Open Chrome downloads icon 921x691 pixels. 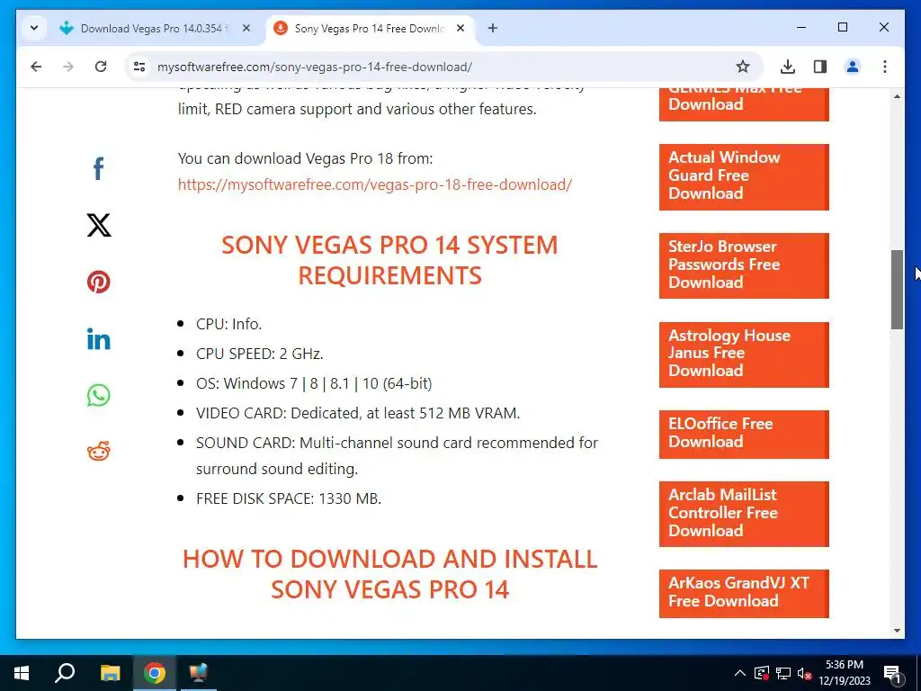coord(788,67)
